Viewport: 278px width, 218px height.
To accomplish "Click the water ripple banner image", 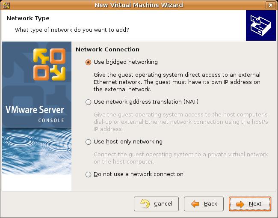I will (x=37, y=151).
